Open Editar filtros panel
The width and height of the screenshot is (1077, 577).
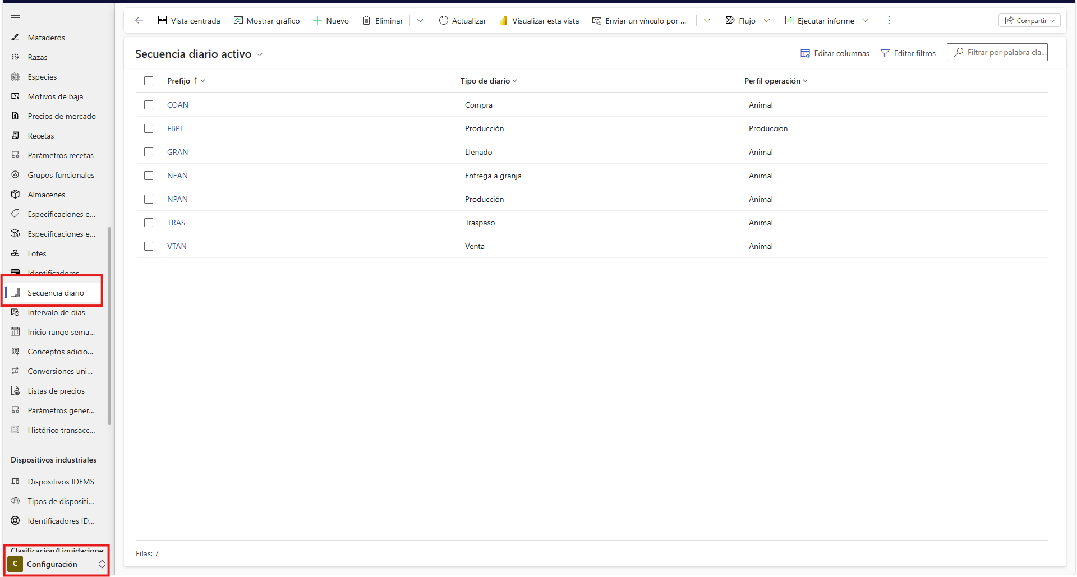(908, 53)
